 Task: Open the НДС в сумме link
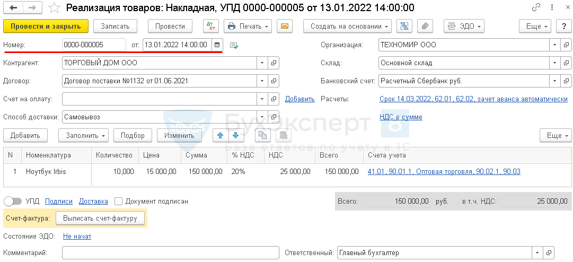[x=401, y=117]
